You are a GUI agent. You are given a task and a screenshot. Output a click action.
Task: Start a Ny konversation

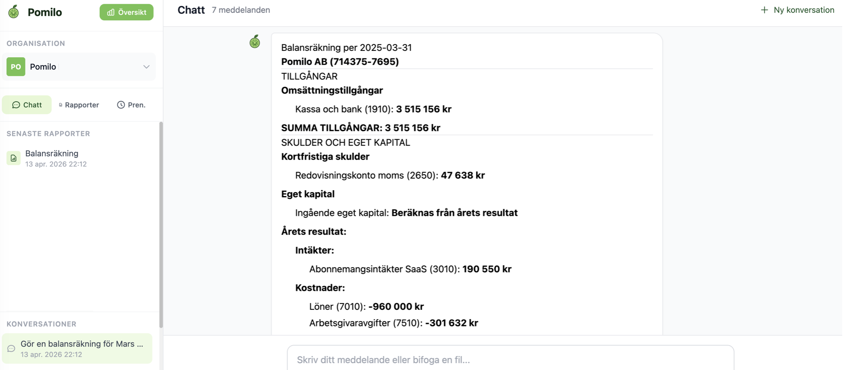pyautogui.click(x=797, y=10)
